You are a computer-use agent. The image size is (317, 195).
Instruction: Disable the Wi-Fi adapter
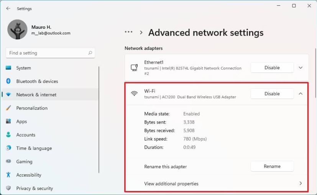coord(272,94)
